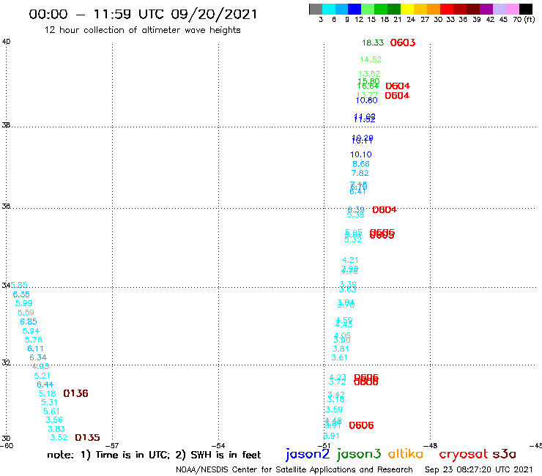
Task: Click the 5.99 wave height value
Action: tap(23, 303)
